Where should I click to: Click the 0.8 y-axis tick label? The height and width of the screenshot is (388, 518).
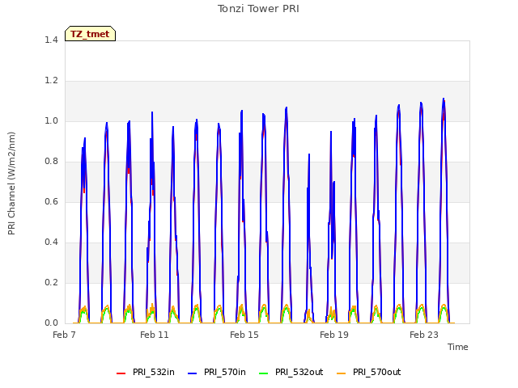51,162
